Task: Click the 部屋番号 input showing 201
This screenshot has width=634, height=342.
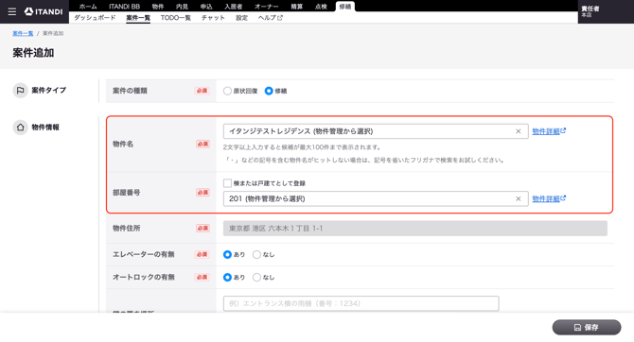Action: point(376,198)
